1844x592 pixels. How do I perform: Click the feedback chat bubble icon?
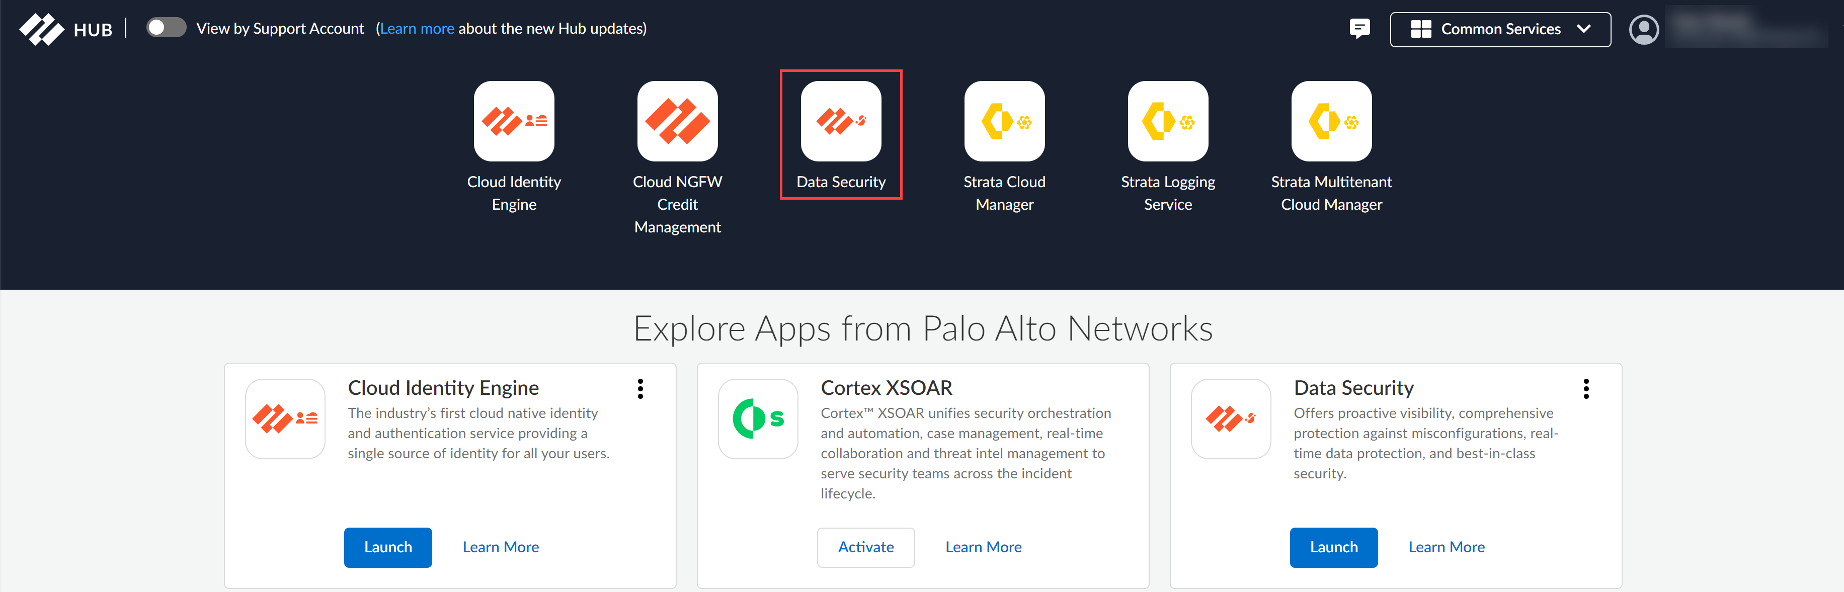pos(1358,29)
